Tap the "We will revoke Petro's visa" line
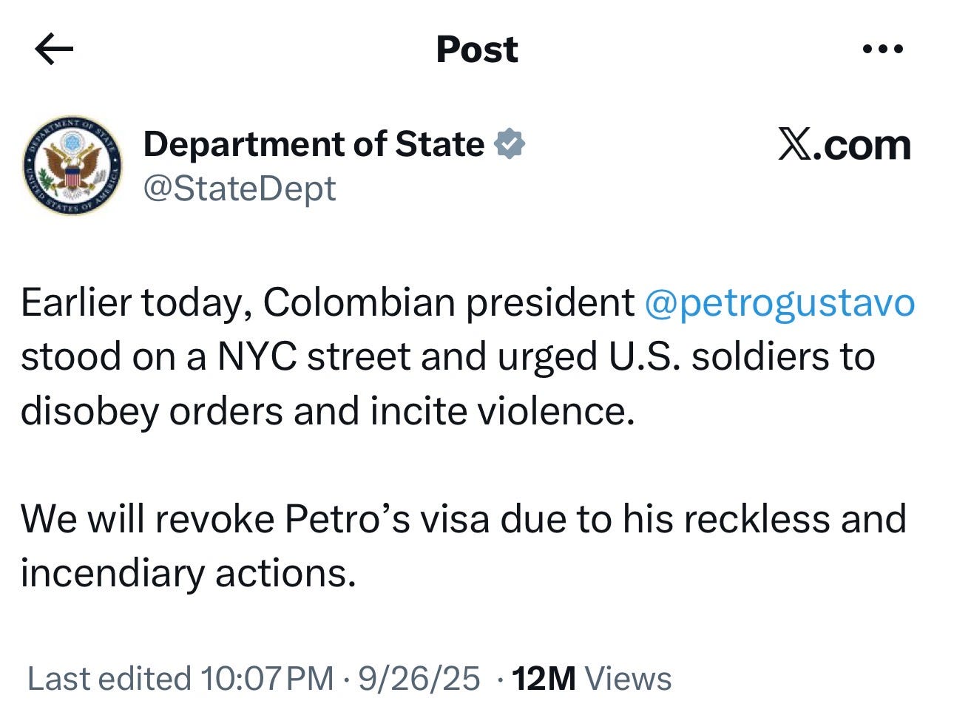Viewport: 954px width, 718px height. tap(463, 518)
